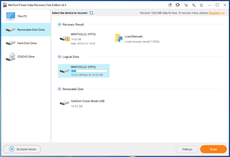Click the Register >> link
The width and height of the screenshot is (230, 157).
(x=217, y=13)
